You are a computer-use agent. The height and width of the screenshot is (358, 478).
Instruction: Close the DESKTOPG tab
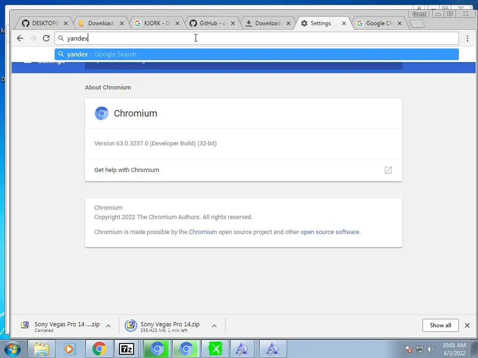pos(66,23)
